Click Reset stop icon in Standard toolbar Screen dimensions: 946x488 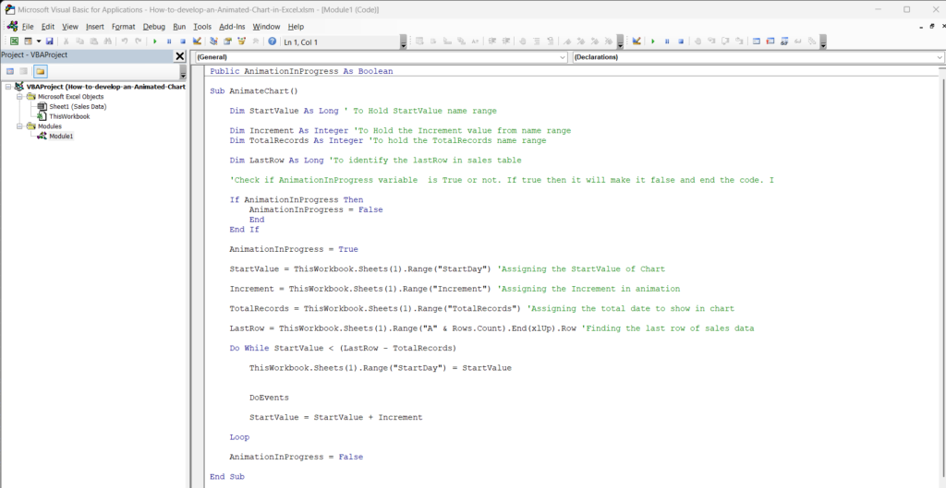pyautogui.click(x=183, y=42)
